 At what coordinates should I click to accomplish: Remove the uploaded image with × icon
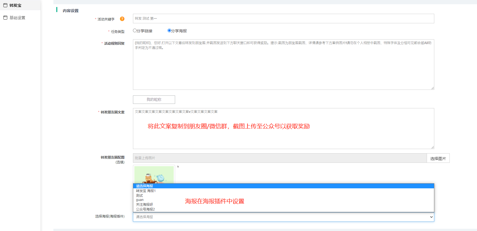pyautogui.click(x=178, y=167)
